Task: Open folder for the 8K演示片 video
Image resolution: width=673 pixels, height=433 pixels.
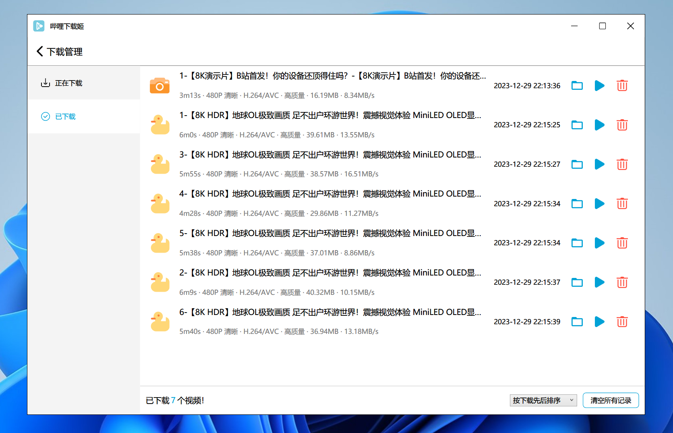Action: tap(577, 85)
